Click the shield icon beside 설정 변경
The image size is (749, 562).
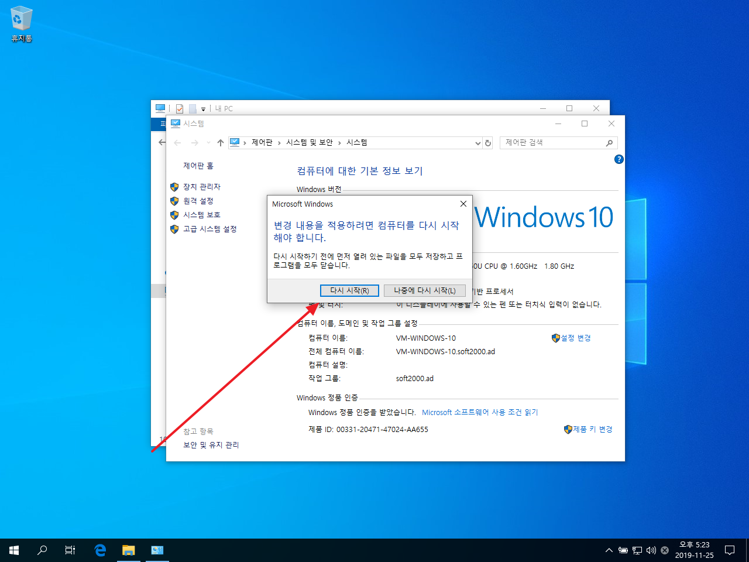coord(556,338)
